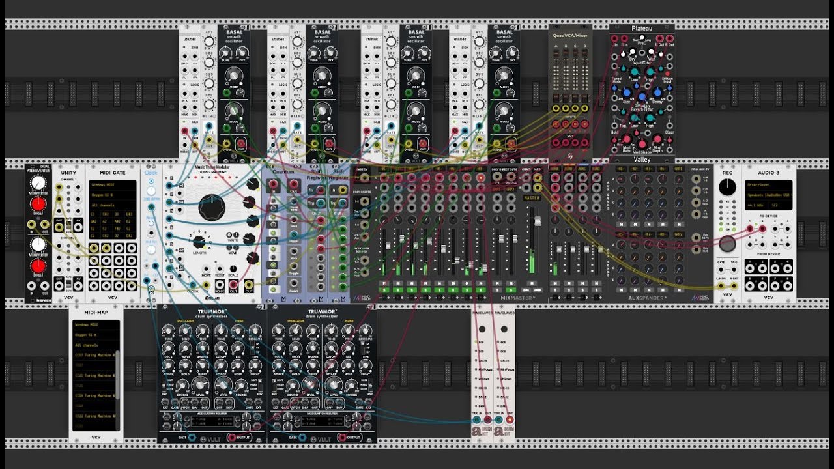Click the Quantum module In port
834x469 pixels.
point(273,184)
